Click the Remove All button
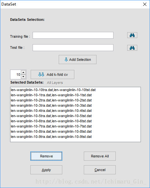 tap(100, 156)
